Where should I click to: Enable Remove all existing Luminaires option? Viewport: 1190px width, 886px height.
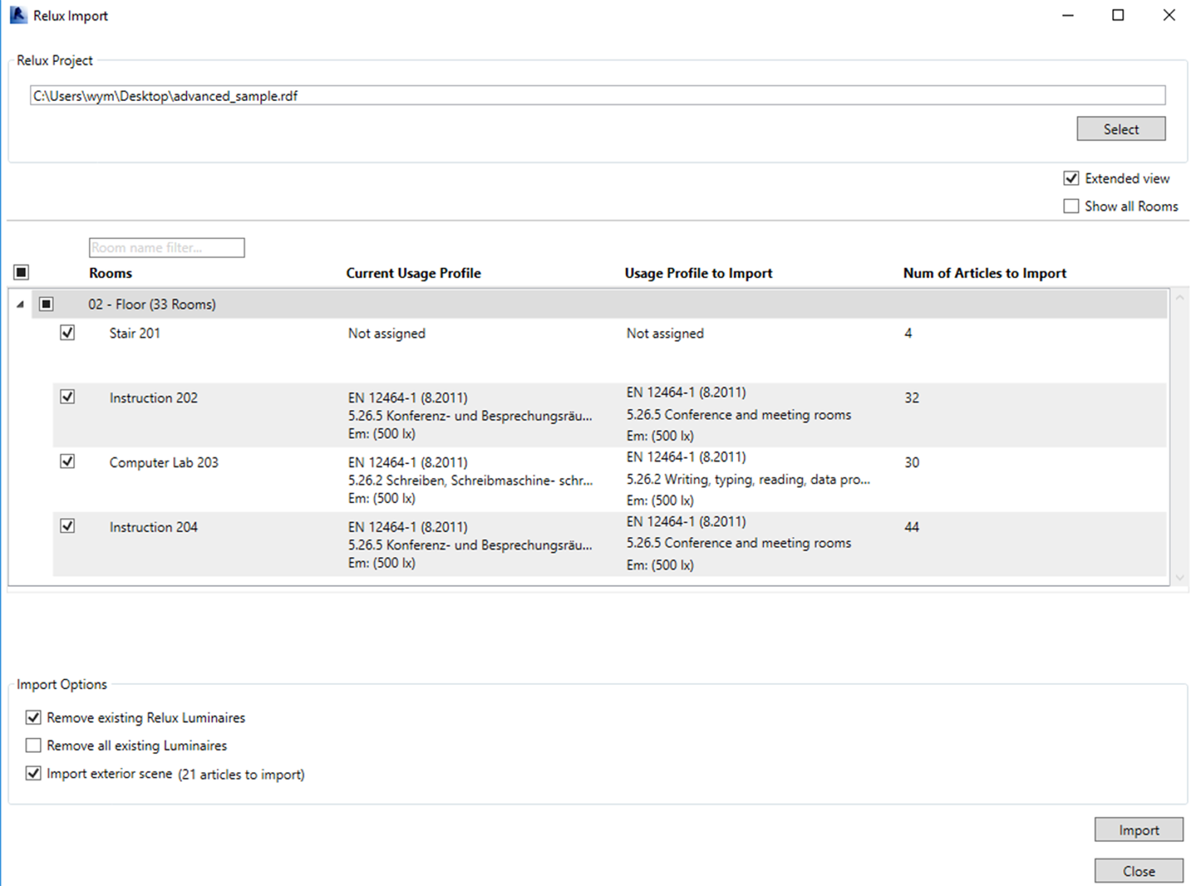33,745
